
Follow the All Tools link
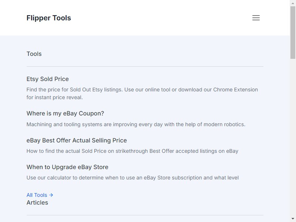click(40, 195)
